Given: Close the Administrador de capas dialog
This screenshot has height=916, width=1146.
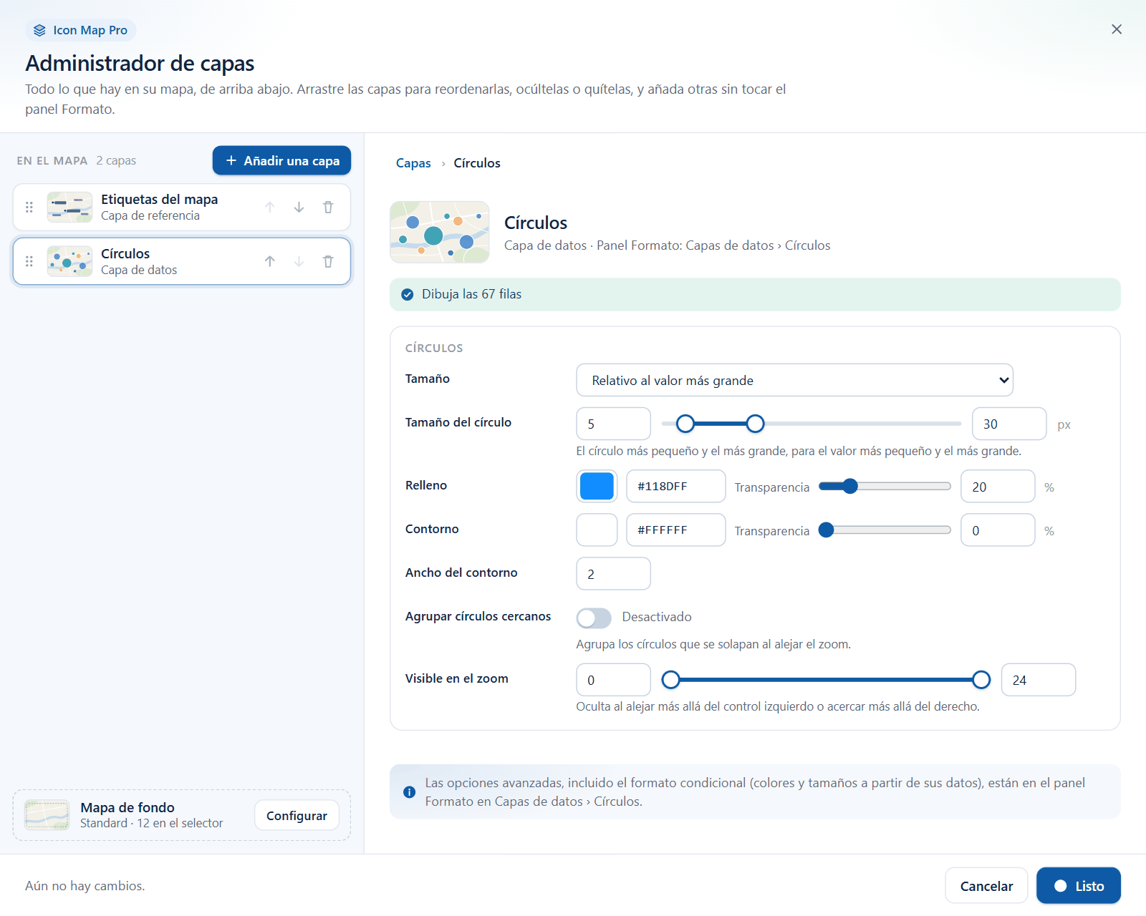Looking at the screenshot, I should click(x=1117, y=29).
